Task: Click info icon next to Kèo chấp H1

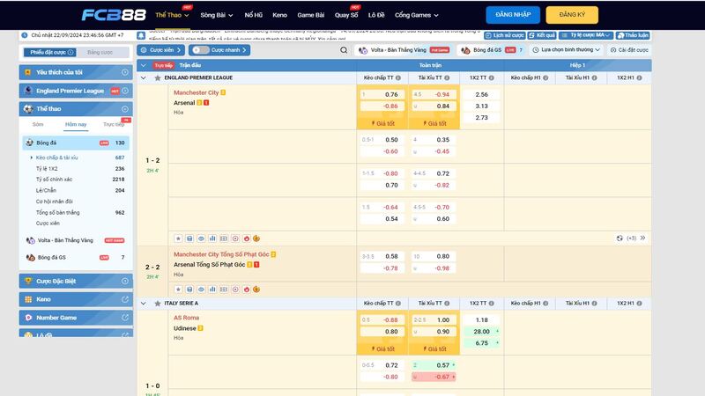Action: click(545, 78)
